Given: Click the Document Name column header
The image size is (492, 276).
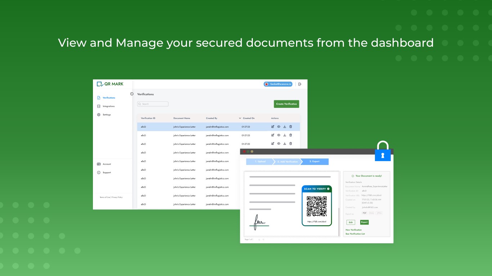Looking at the screenshot, I should [x=182, y=118].
